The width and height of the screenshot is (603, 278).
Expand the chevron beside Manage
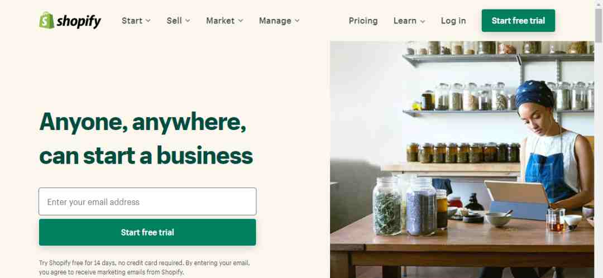(x=297, y=21)
